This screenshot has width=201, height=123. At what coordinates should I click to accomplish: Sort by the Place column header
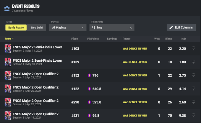point(74,39)
